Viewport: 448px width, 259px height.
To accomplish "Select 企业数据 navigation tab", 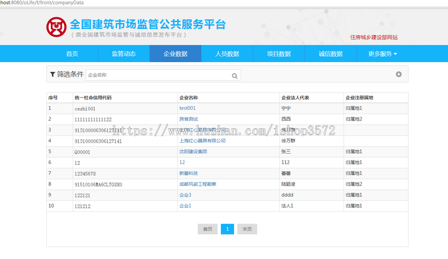I will 175,54.
